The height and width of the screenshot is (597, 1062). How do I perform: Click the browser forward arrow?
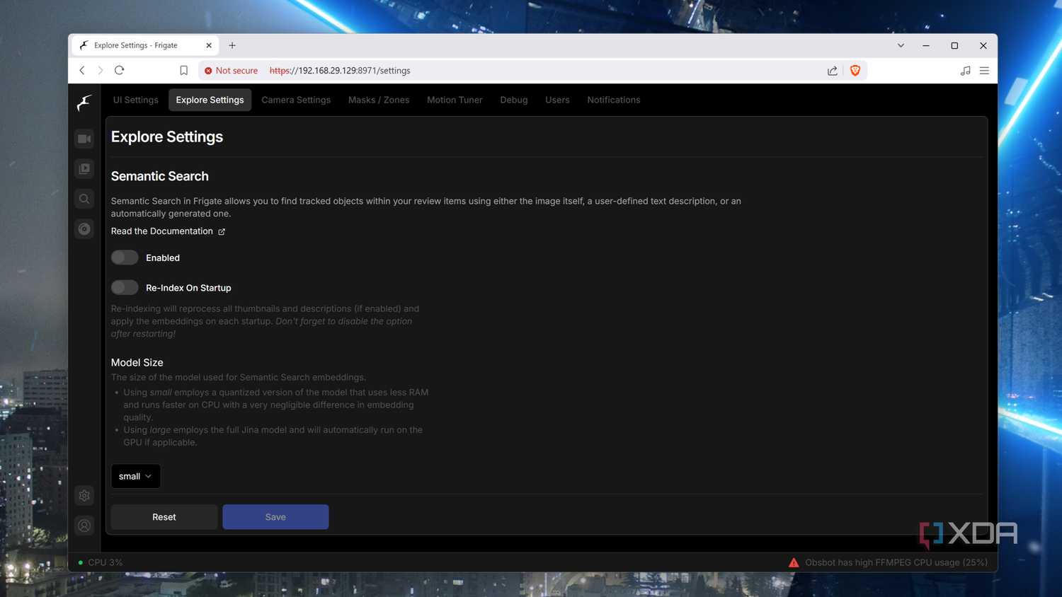[x=101, y=70]
